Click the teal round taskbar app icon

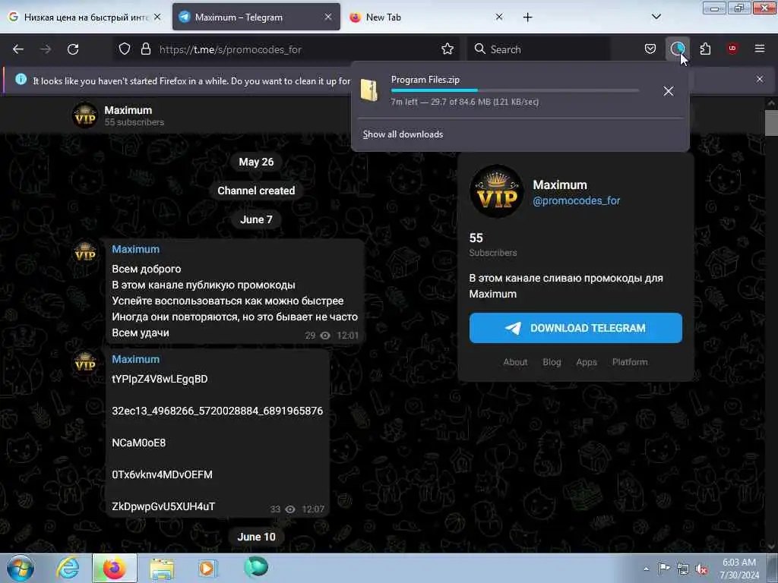pos(256,567)
